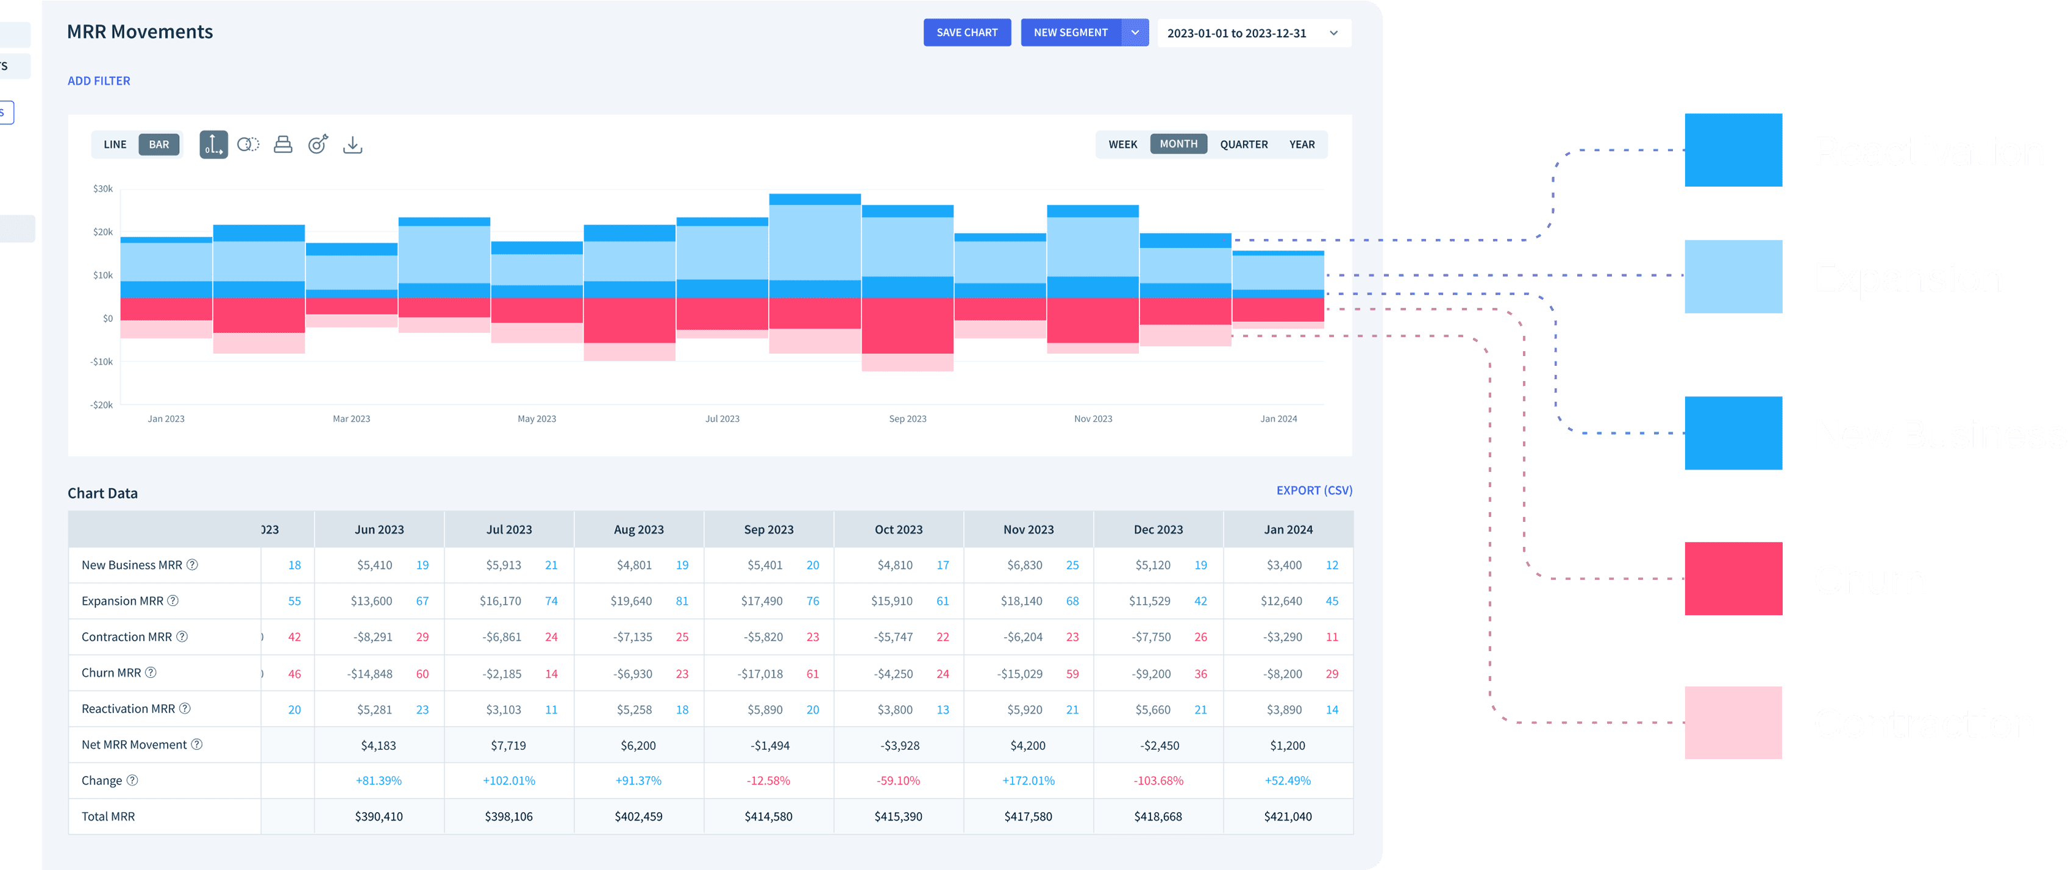The width and height of the screenshot is (2068, 870).
Task: Click help icon next to Net MRR Movement
Action: [197, 745]
